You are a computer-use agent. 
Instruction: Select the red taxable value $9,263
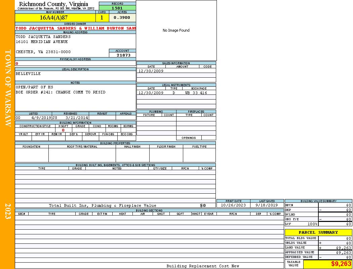(x=341, y=264)
